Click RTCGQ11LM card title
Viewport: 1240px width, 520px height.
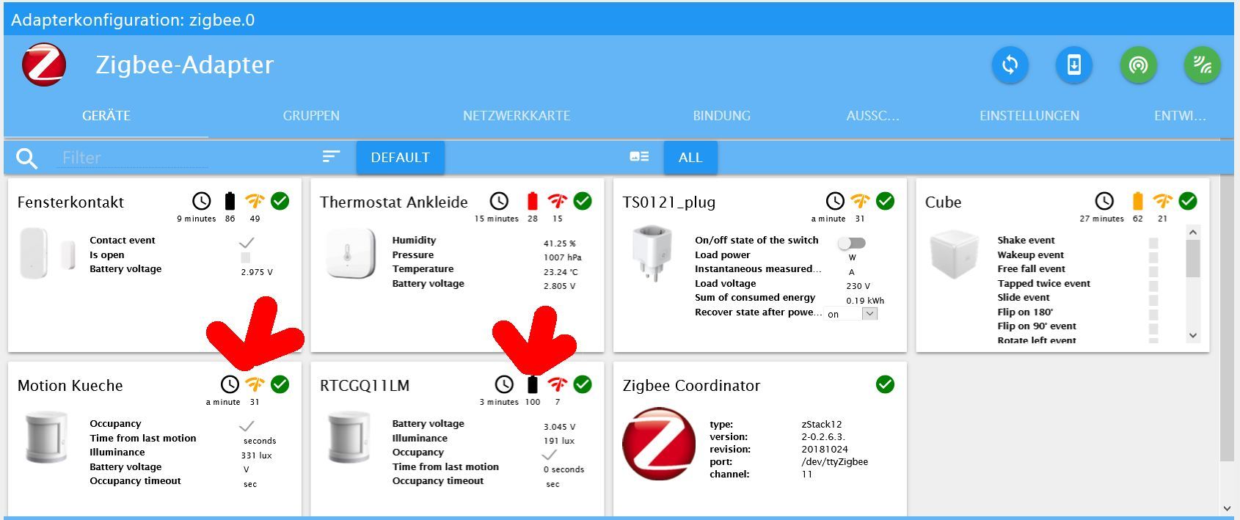click(x=365, y=386)
